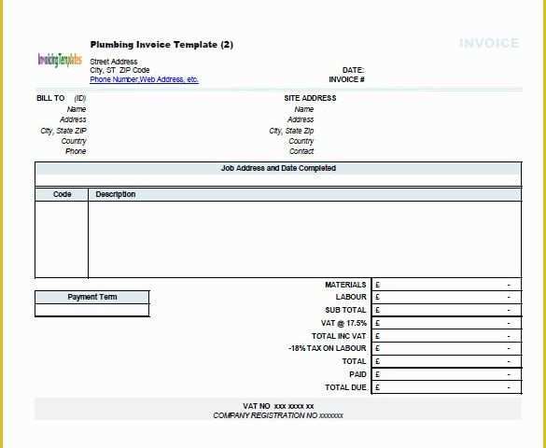Click the Job Address and Date Completed header
546x448 pixels.
278,168
